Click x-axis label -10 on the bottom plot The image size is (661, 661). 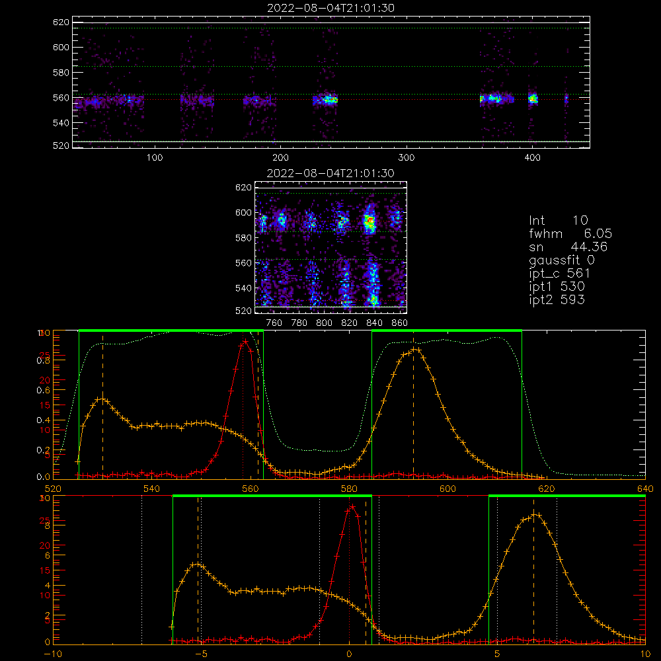point(53,654)
